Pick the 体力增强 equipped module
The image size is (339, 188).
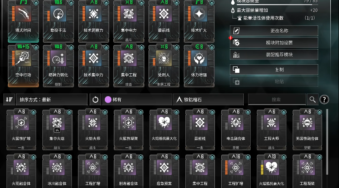pyautogui.click(x=199, y=66)
